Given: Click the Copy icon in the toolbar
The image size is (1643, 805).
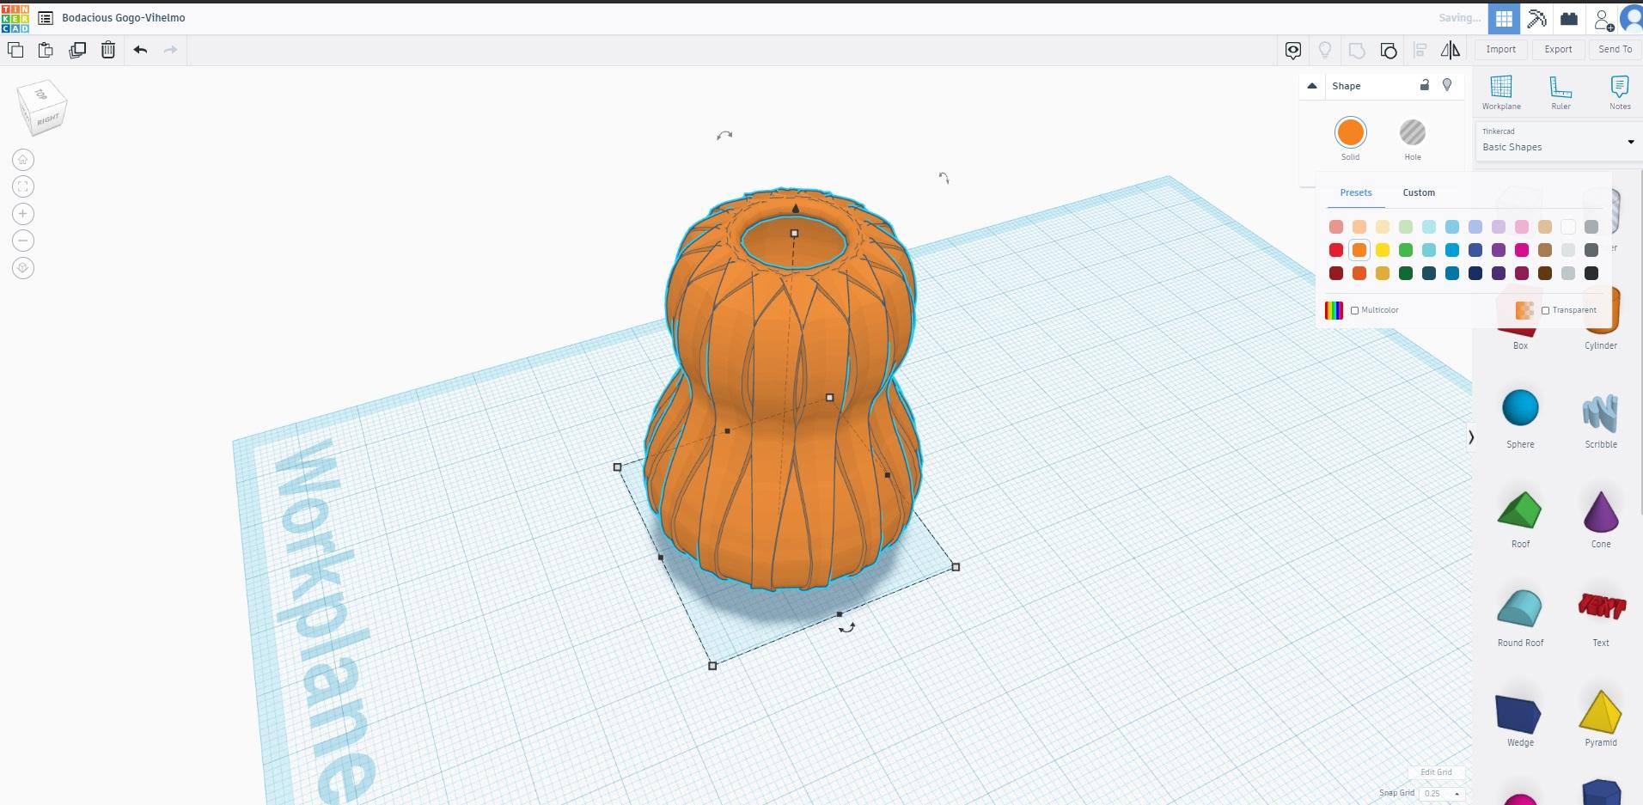Looking at the screenshot, I should [x=15, y=50].
